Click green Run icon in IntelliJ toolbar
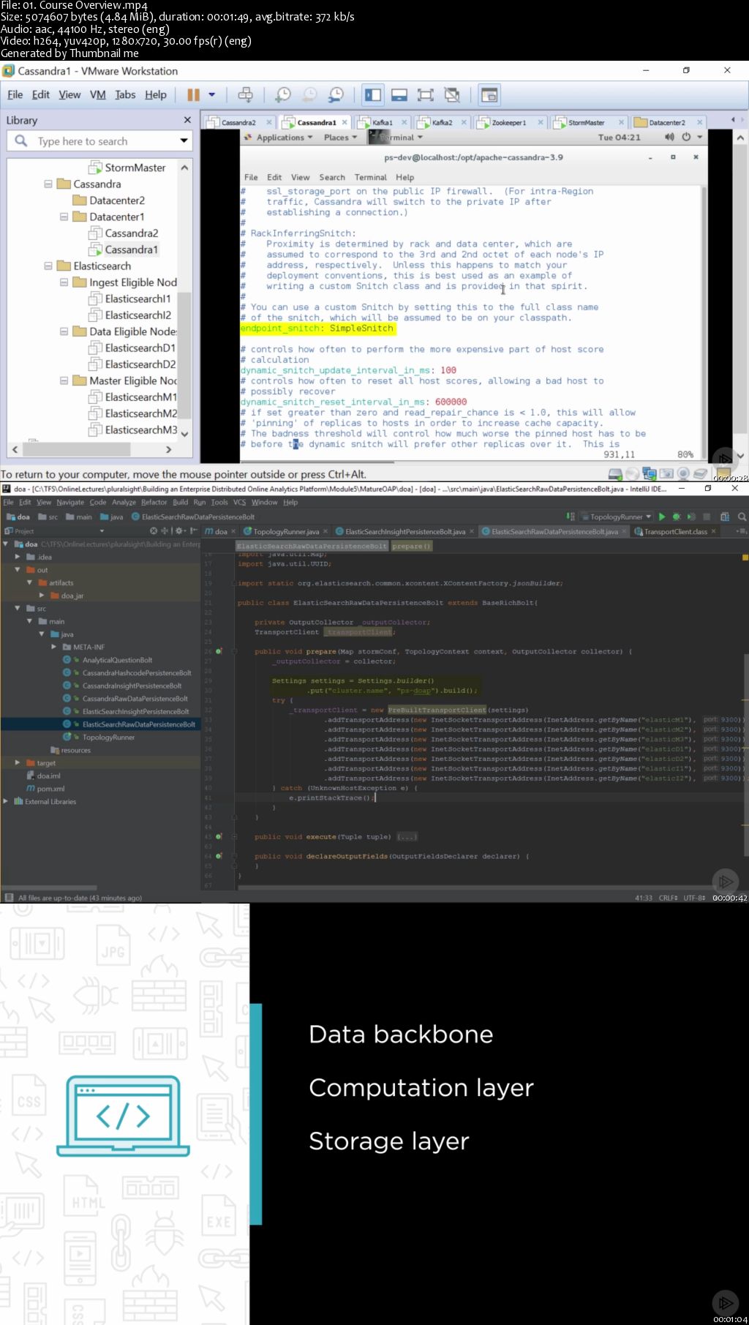The image size is (749, 1325). pos(662,517)
